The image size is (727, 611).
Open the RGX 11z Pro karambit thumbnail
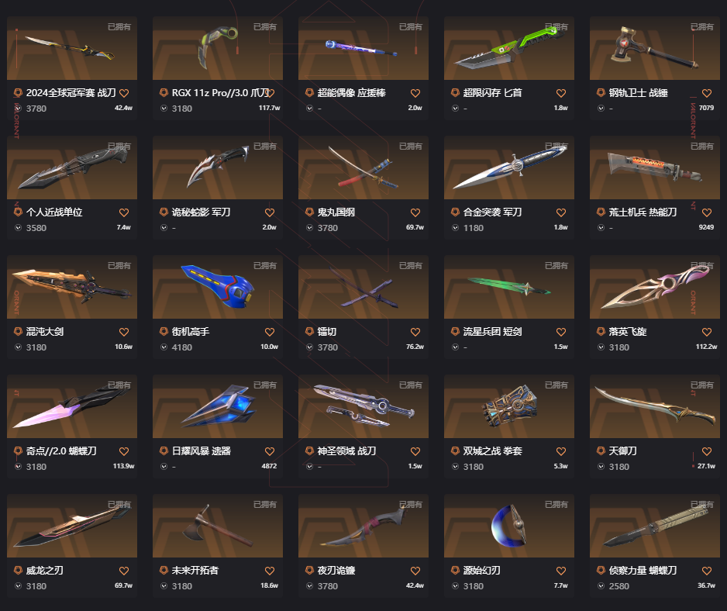218,48
